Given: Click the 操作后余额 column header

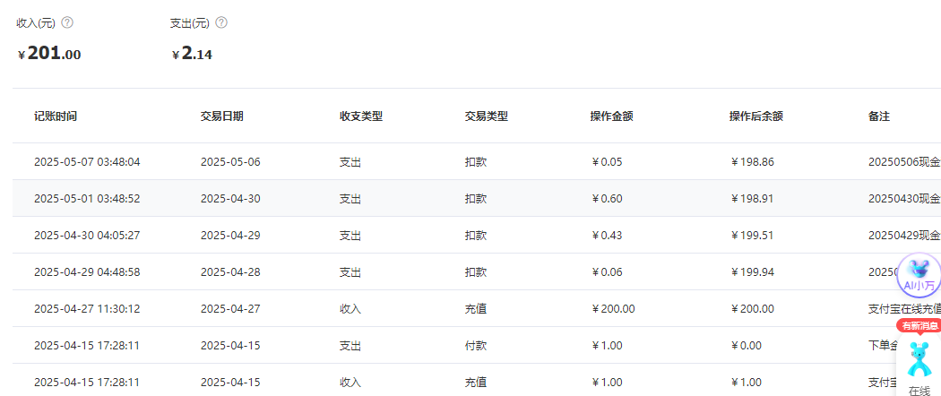Looking at the screenshot, I should [x=756, y=116].
